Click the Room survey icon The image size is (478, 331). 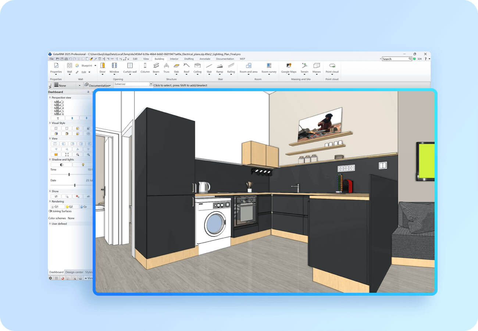269,65
